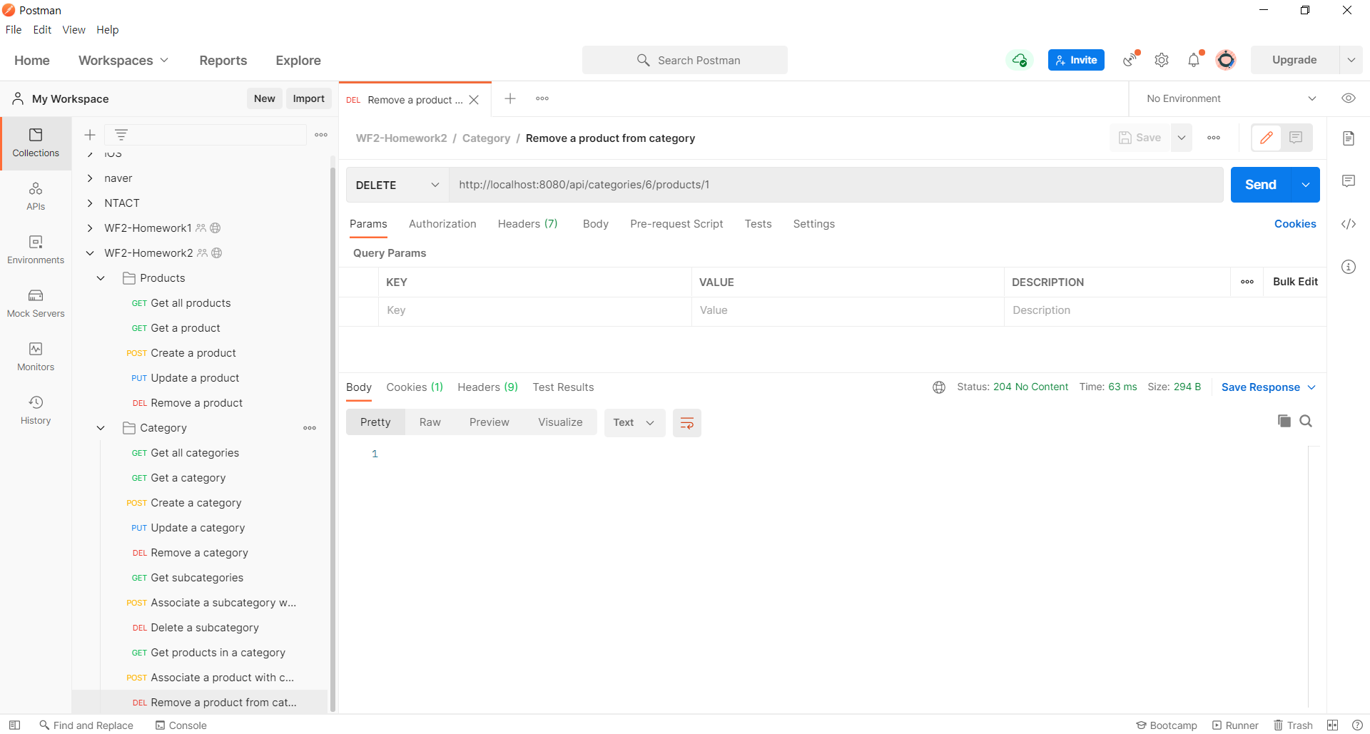
Task: Switch to comment mode icon
Action: pyautogui.click(x=1296, y=138)
